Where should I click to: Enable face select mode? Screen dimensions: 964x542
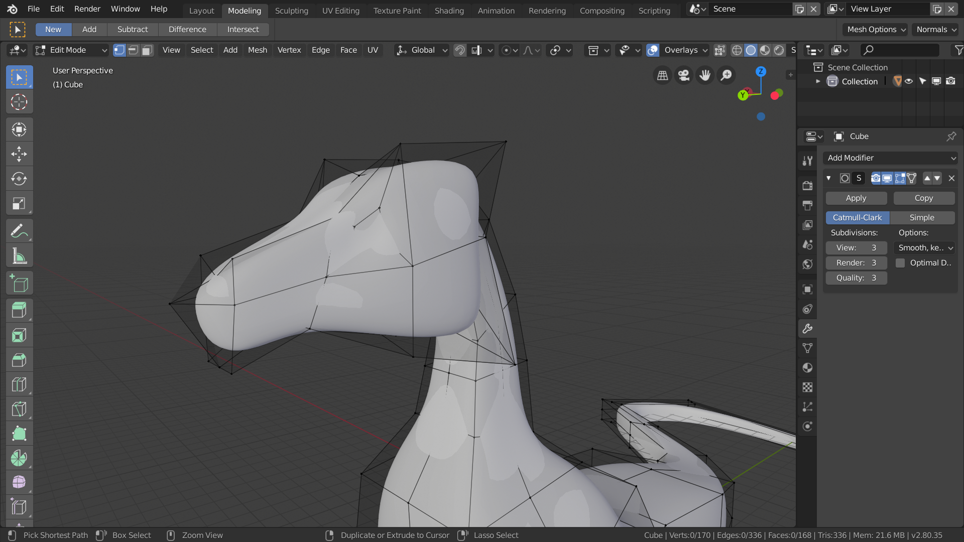(147, 50)
